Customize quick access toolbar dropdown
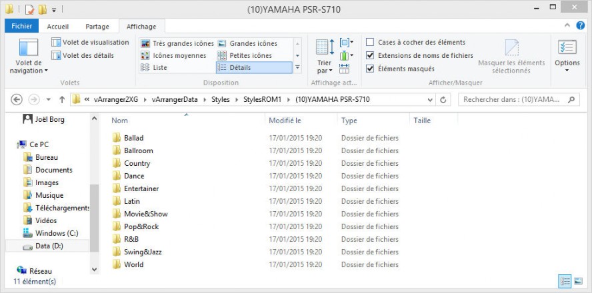 [54, 10]
